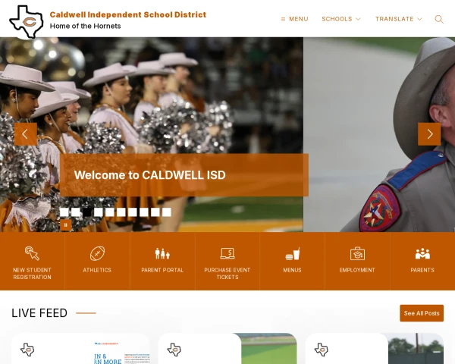Select the fourth slide indicator square
Image resolution: width=455 pixels, height=364 pixels.
point(99,212)
